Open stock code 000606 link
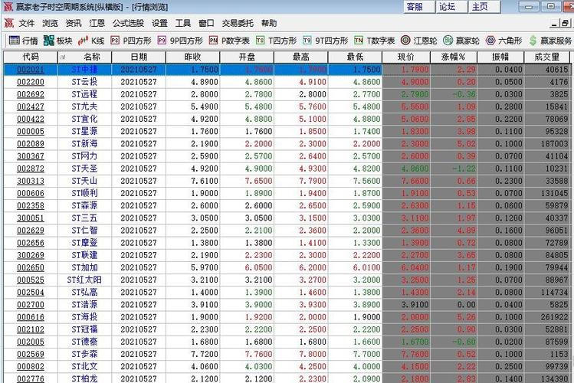This screenshot has height=383, width=574. [31, 193]
